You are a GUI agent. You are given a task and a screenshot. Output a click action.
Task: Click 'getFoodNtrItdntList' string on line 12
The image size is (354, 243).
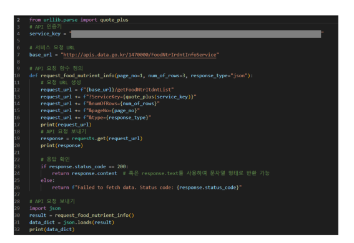144,90
